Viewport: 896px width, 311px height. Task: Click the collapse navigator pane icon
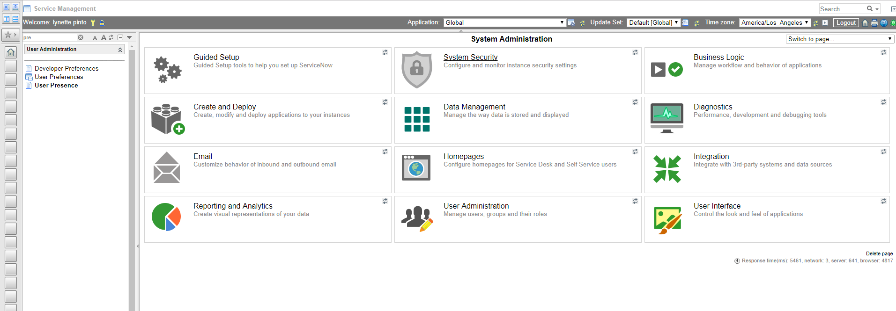pos(7,7)
